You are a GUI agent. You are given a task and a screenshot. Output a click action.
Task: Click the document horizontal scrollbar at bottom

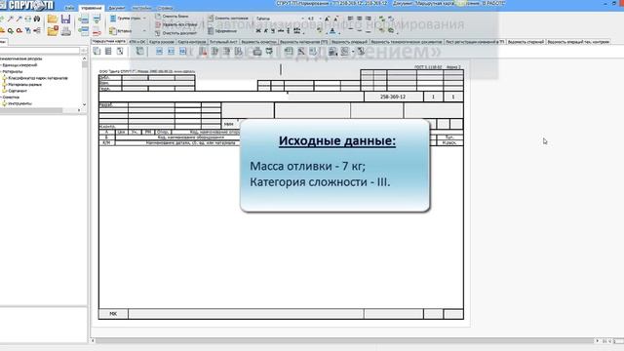click(x=345, y=340)
